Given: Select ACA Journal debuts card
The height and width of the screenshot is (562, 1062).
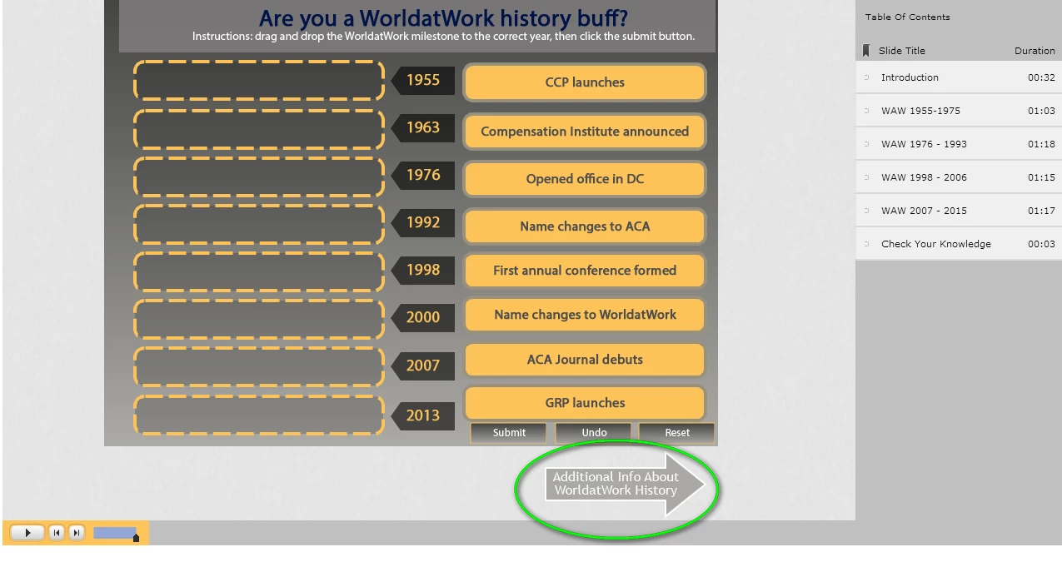Looking at the screenshot, I should 585,360.
